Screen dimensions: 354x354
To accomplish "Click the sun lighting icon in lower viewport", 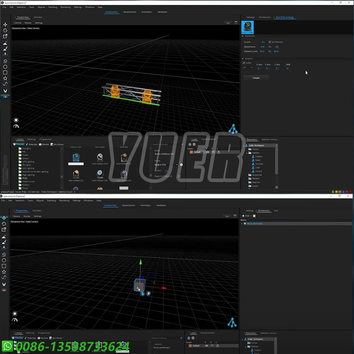I will [x=15, y=314].
